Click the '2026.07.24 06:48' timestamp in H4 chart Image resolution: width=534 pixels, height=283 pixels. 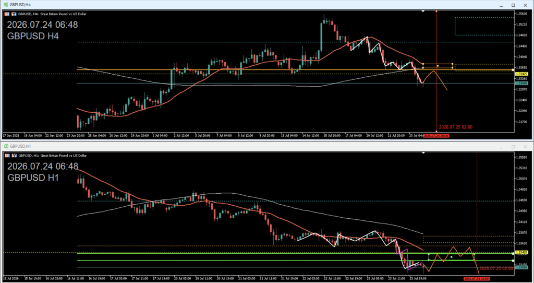pos(43,25)
